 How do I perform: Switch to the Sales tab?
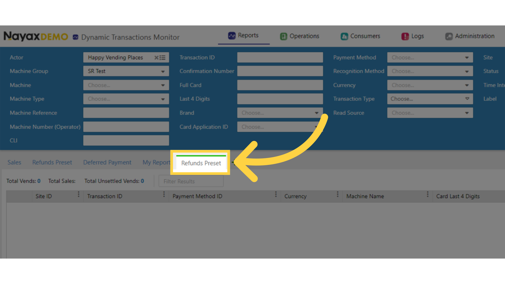(x=14, y=163)
